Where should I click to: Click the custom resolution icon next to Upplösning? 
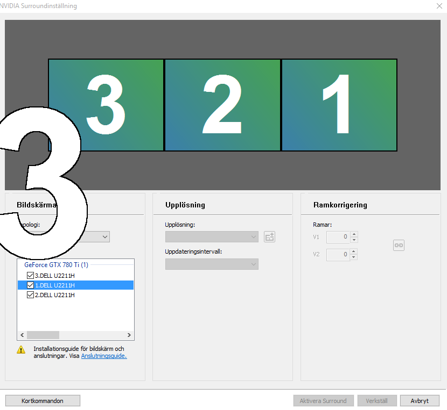tap(269, 237)
